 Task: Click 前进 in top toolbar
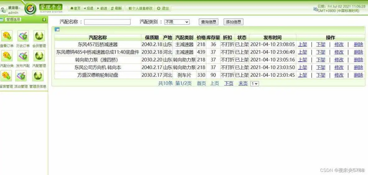[102, 8]
